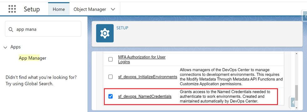Open the MFA Authorization for User Logins link
307x112 pixels.
tap(142, 59)
